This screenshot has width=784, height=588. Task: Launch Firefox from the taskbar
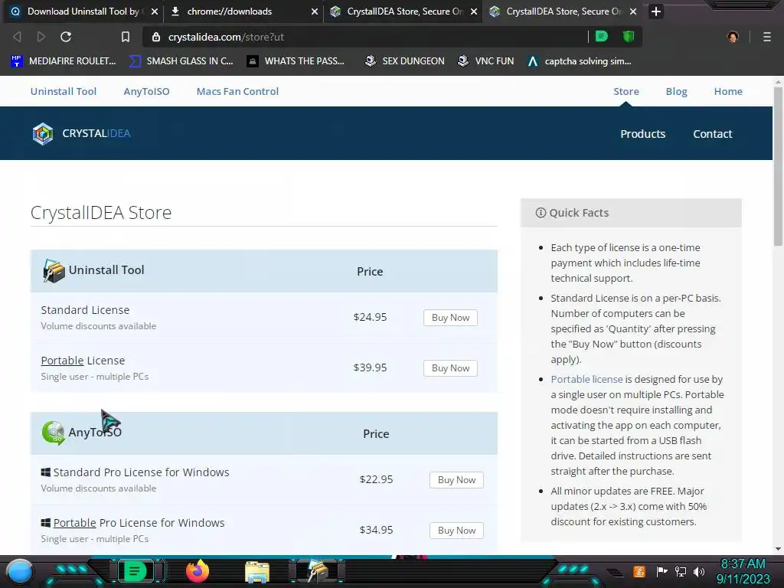(198, 571)
